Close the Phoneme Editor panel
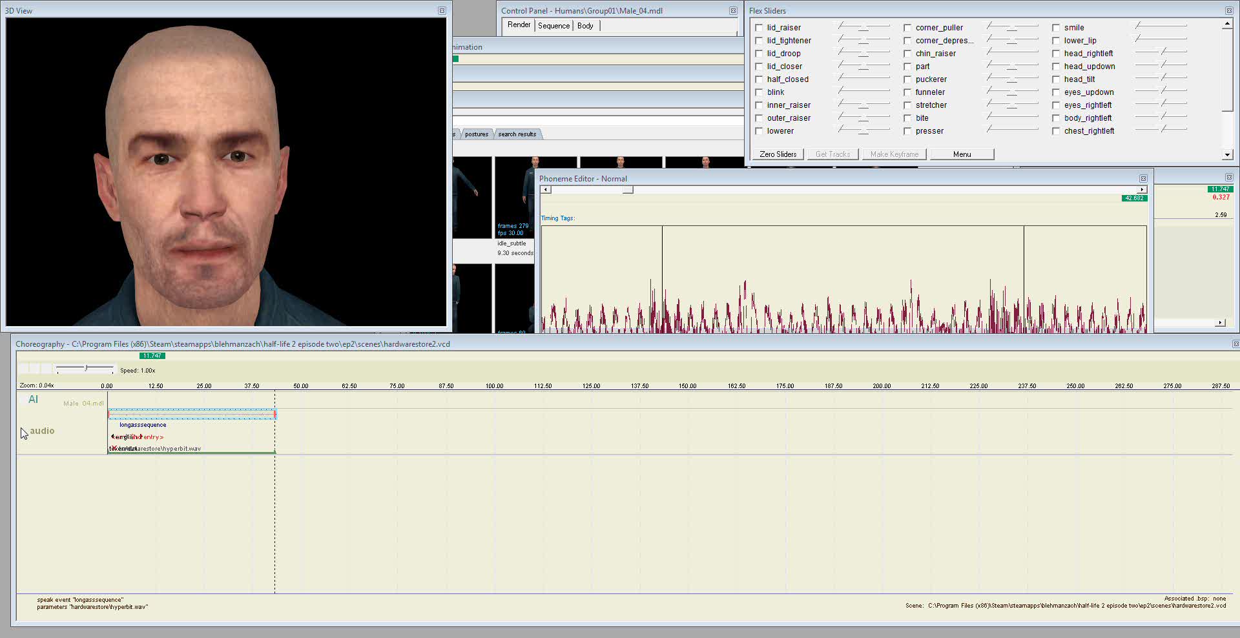This screenshot has width=1240, height=638. pyautogui.click(x=1143, y=178)
